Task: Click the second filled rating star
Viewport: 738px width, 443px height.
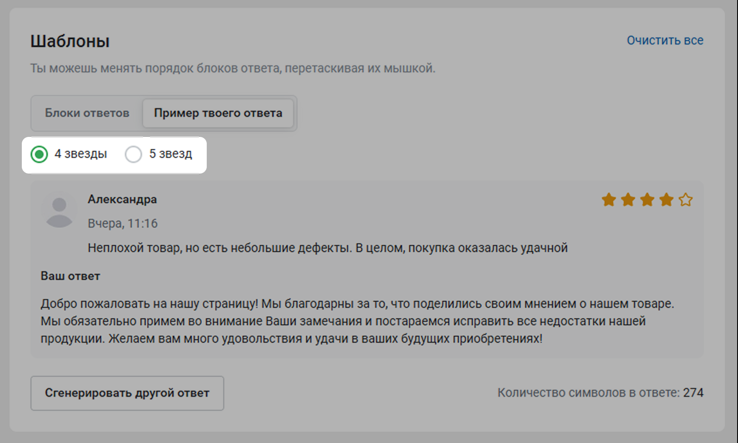Action: (628, 200)
